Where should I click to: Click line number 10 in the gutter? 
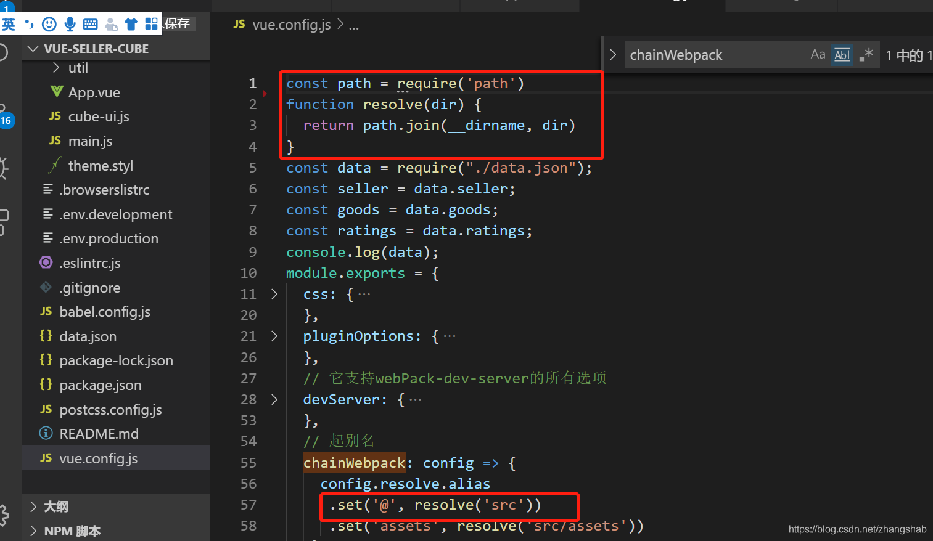pos(249,273)
